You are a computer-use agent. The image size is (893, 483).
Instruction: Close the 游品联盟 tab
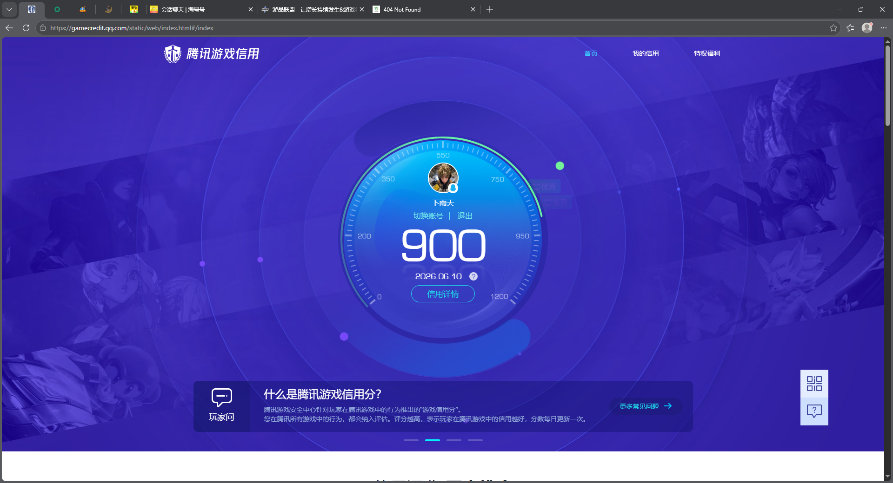(x=362, y=9)
